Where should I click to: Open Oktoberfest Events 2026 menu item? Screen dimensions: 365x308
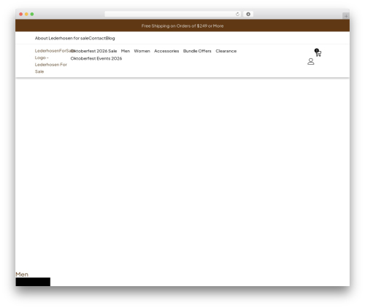[96, 58]
